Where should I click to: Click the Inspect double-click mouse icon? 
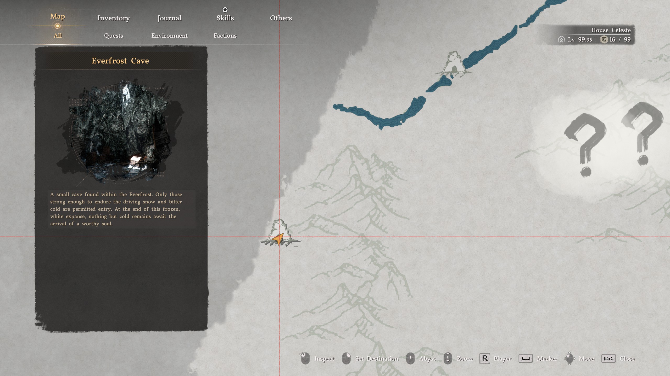click(305, 358)
